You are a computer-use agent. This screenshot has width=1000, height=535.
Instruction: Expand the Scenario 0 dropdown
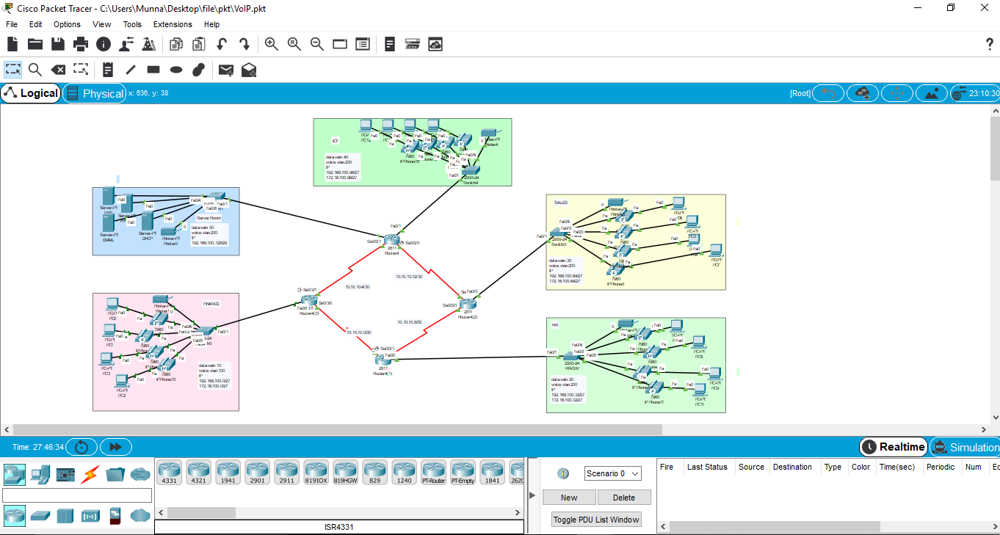click(x=613, y=473)
